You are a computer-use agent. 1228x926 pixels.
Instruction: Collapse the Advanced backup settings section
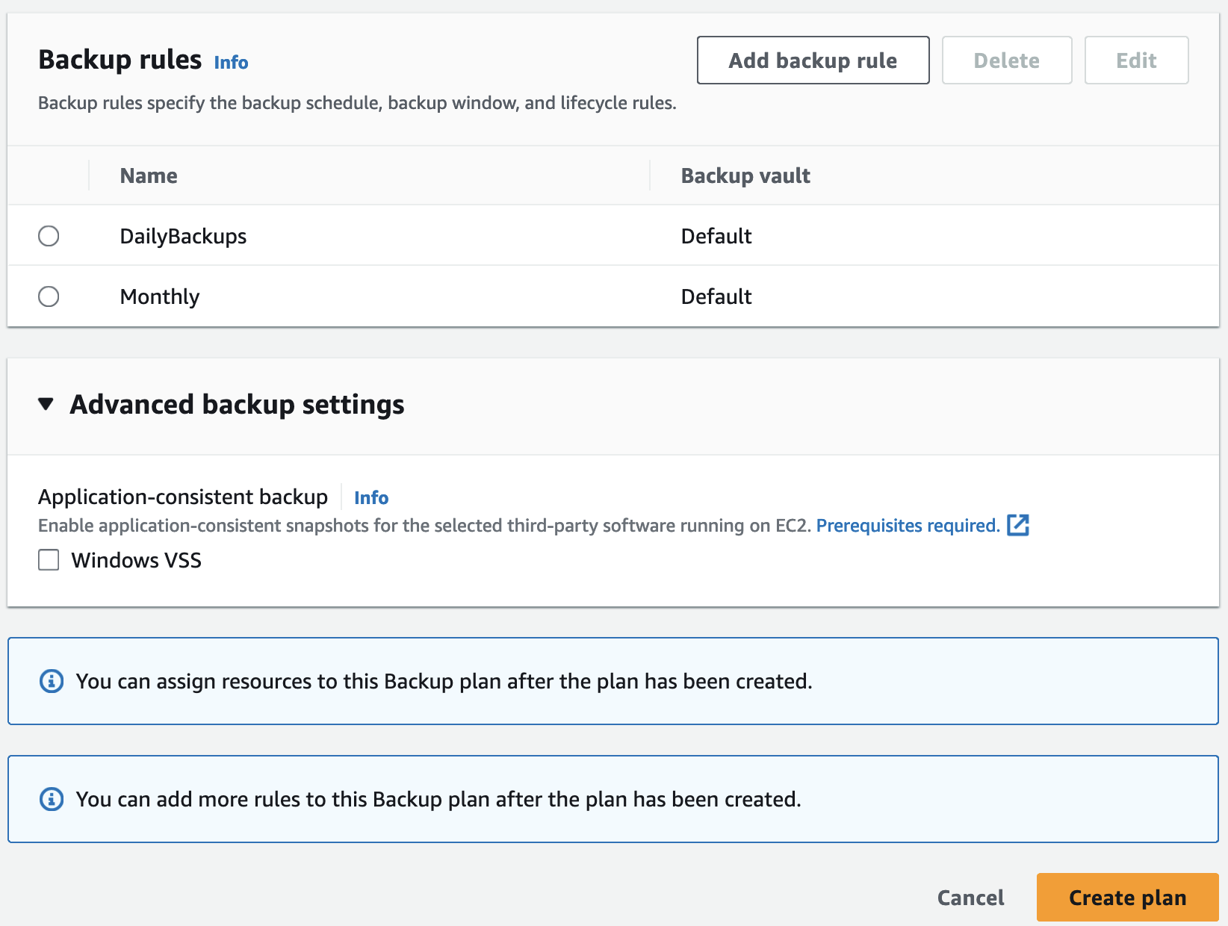click(46, 404)
